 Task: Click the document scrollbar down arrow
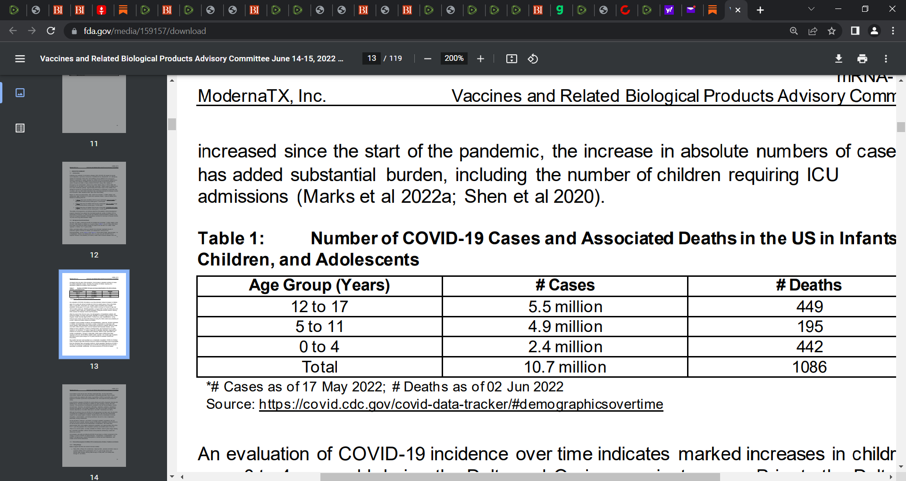click(901, 467)
